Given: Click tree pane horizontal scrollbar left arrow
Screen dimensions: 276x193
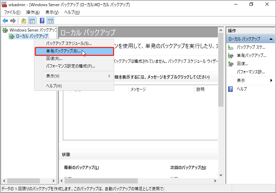Looking at the screenshot, I should [x=4, y=181].
